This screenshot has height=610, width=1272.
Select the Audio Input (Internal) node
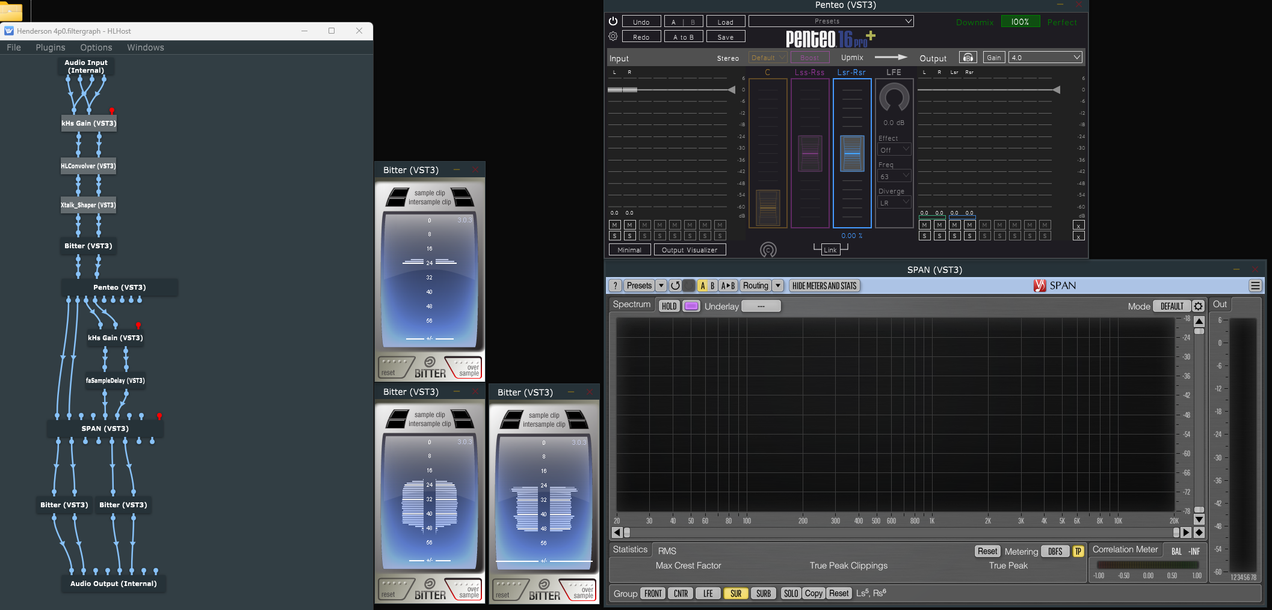click(x=86, y=66)
